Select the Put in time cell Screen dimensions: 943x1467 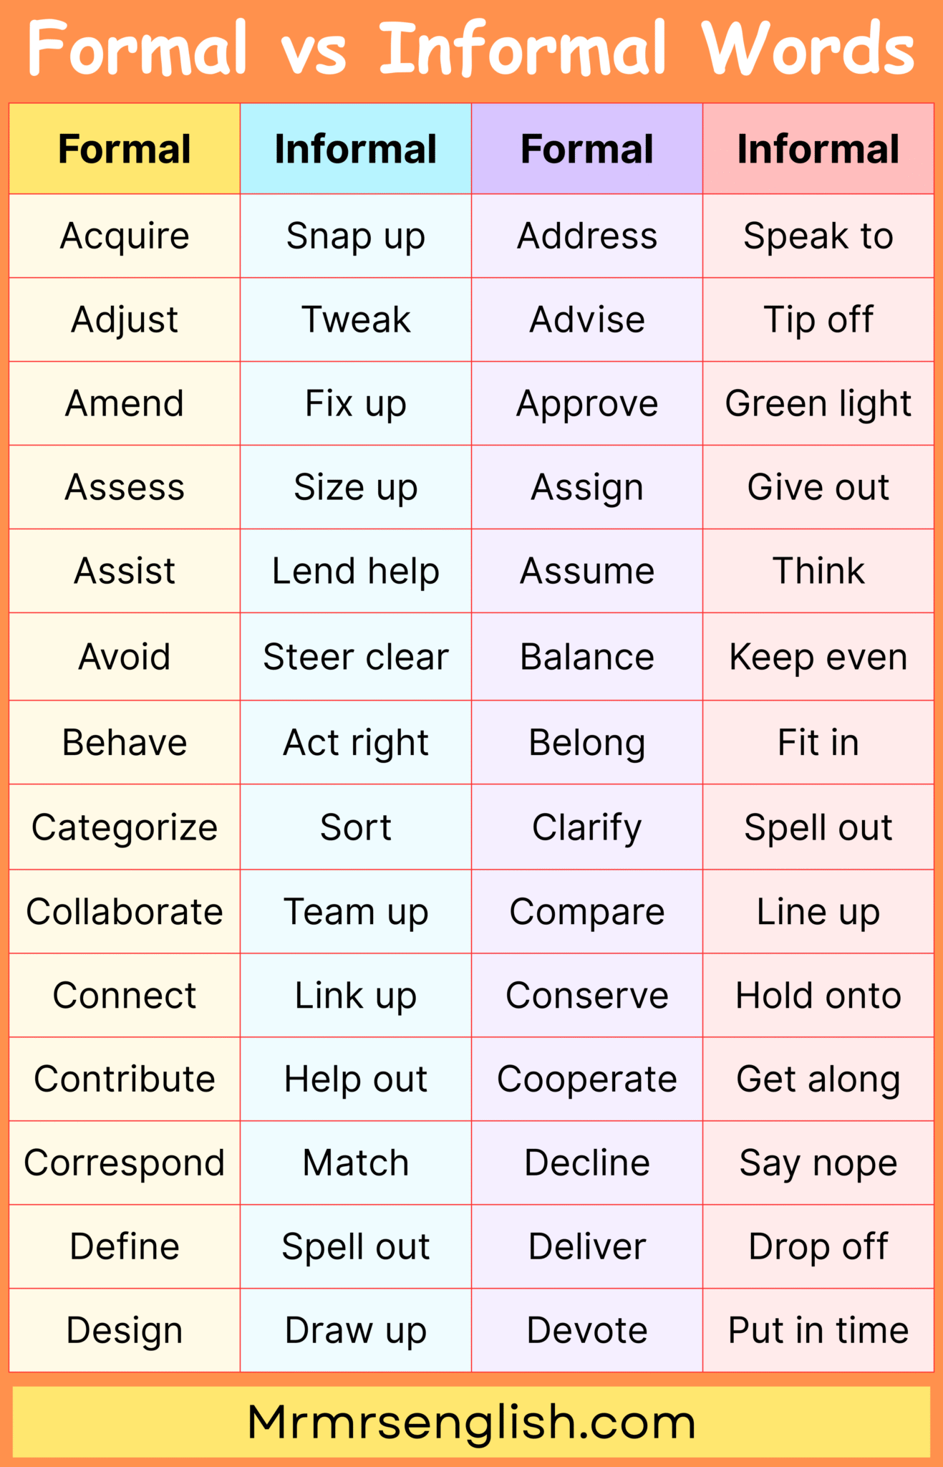(x=818, y=1330)
